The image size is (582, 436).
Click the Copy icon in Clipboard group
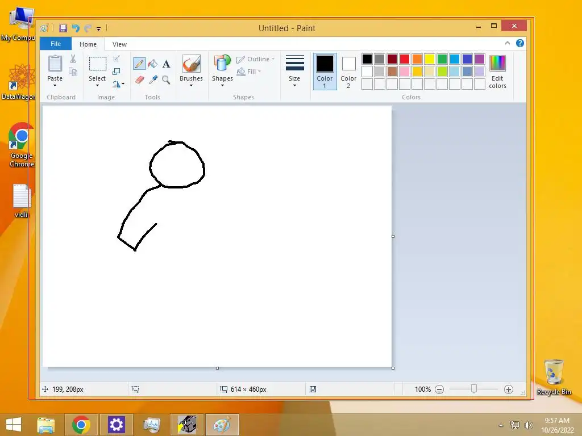point(73,72)
